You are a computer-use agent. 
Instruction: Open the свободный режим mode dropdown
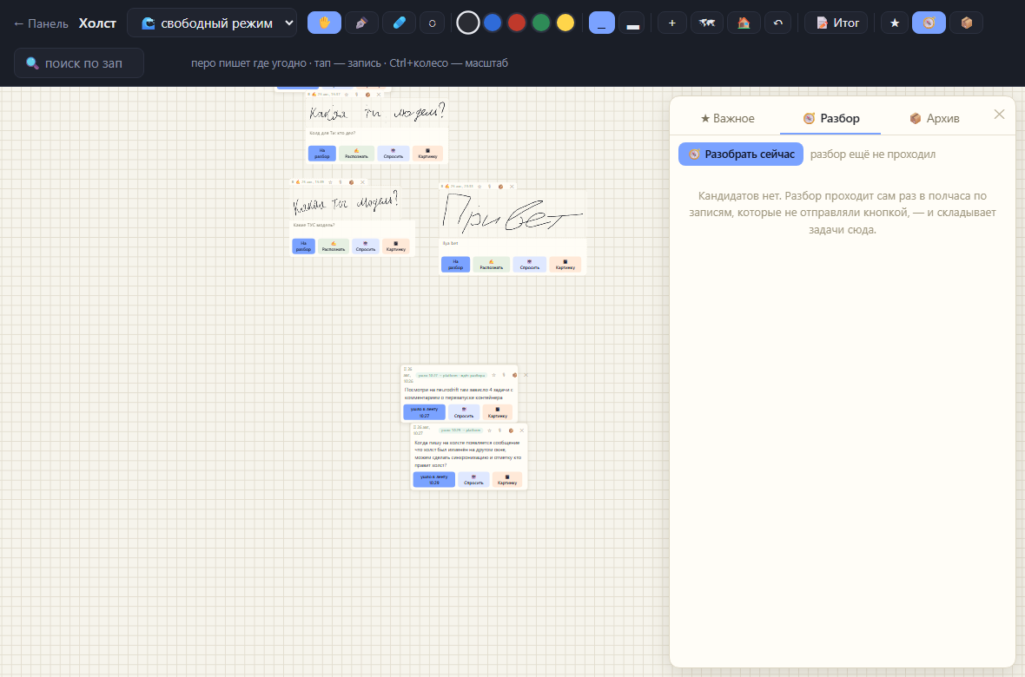(x=212, y=23)
